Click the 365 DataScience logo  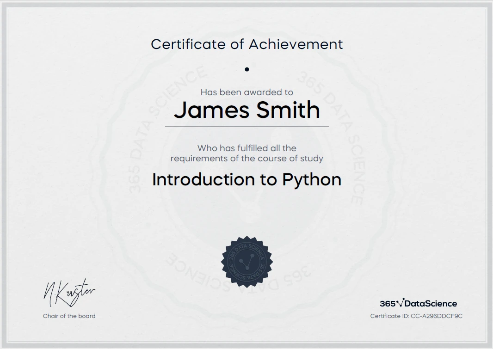(418, 303)
